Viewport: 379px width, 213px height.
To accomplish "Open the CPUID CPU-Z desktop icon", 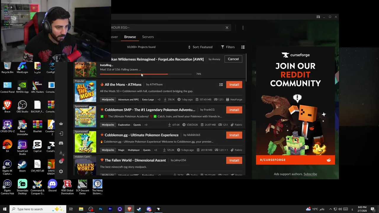I will click(x=7, y=127).
